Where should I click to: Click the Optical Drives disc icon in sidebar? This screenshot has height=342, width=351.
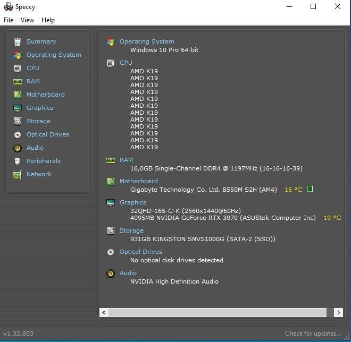(x=18, y=134)
